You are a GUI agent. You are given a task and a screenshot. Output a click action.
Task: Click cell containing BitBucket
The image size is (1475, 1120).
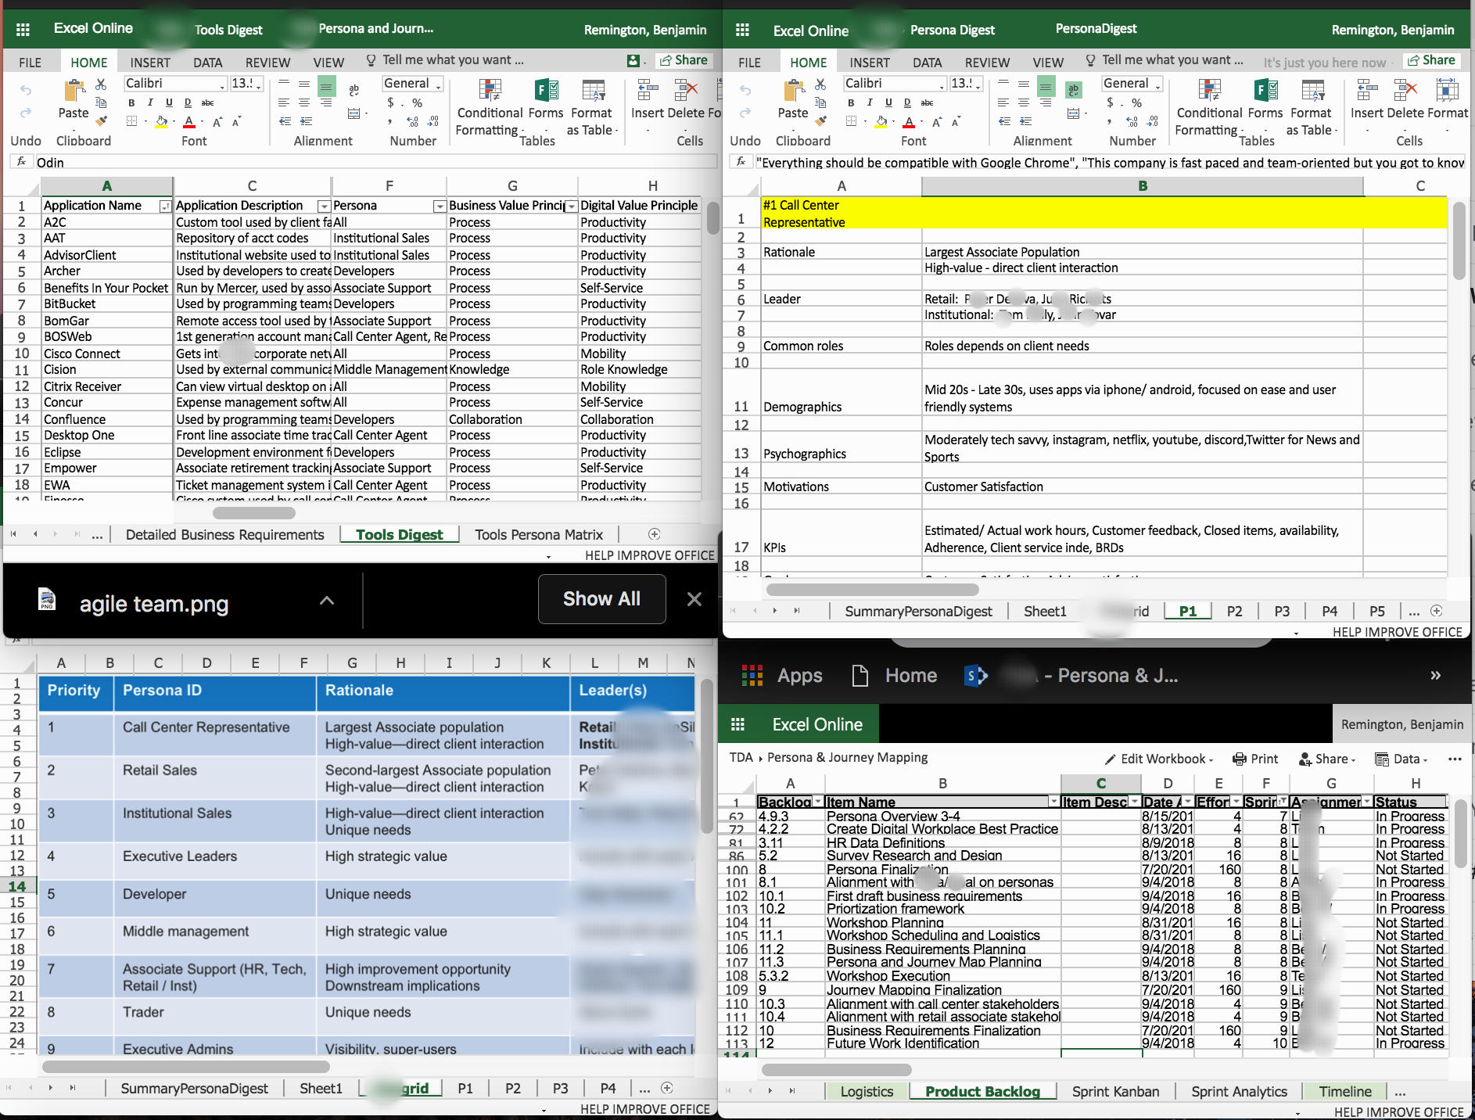coord(106,304)
